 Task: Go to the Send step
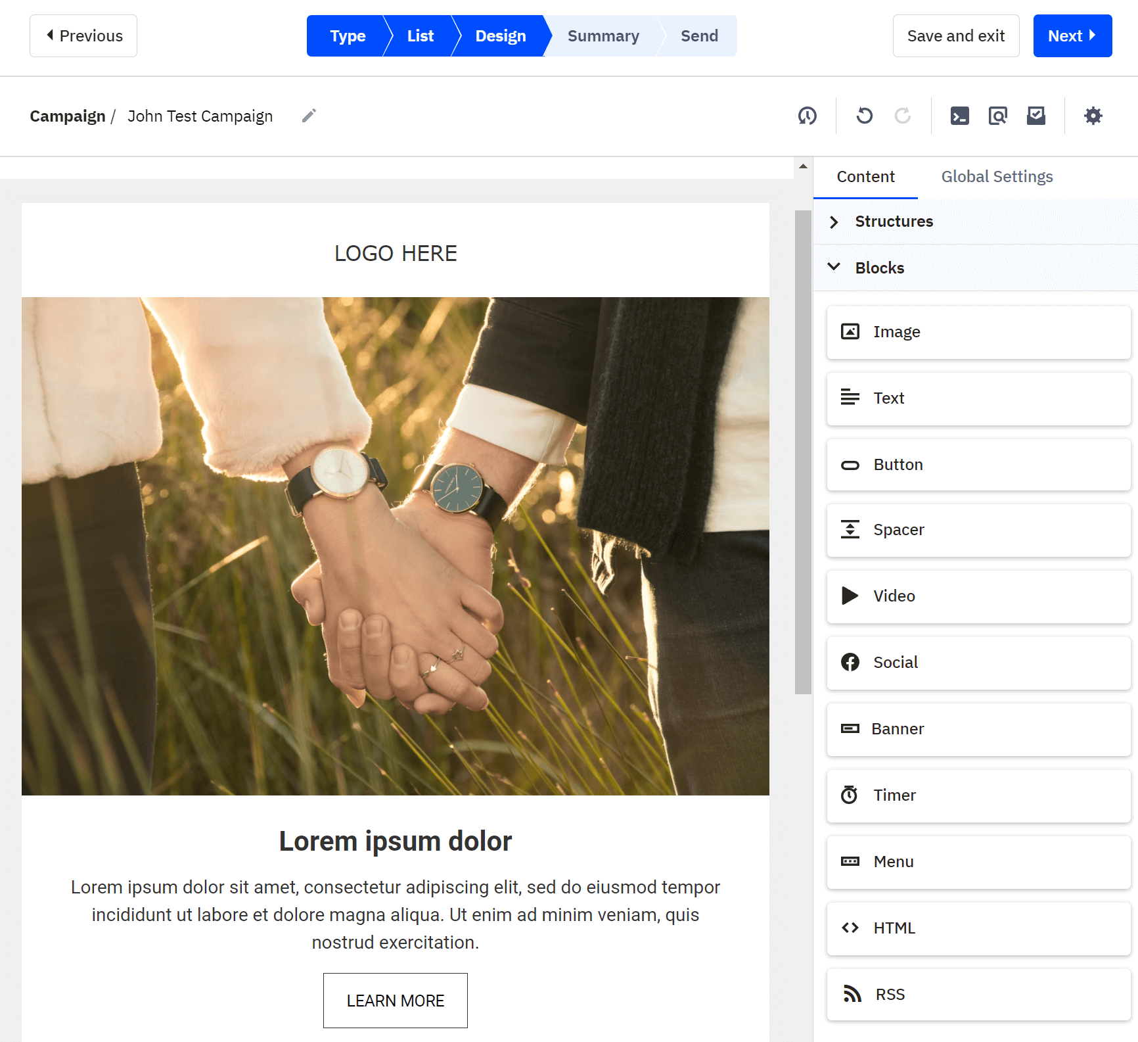[699, 36]
